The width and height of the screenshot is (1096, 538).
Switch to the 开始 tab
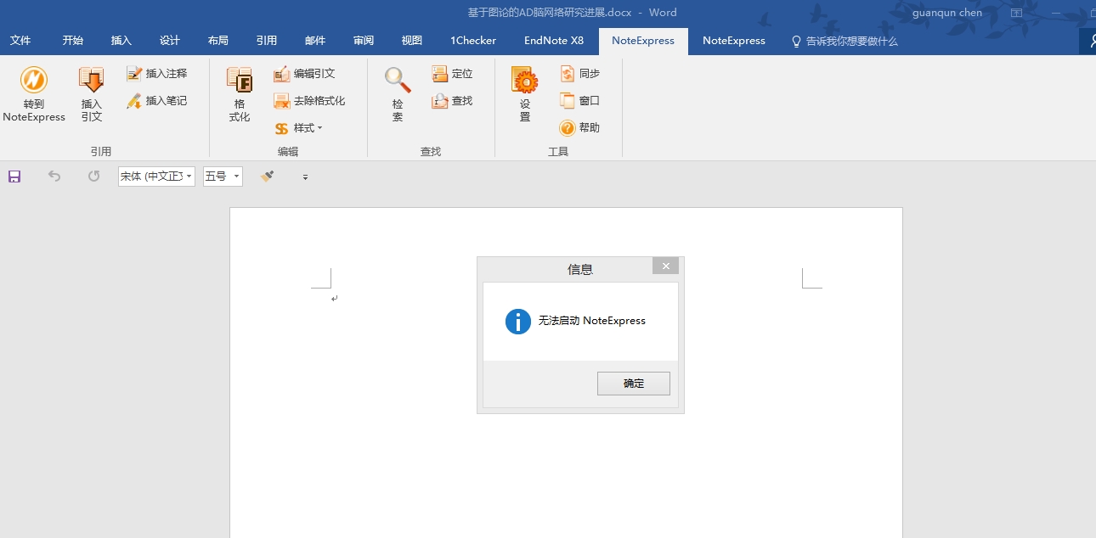[x=73, y=41]
